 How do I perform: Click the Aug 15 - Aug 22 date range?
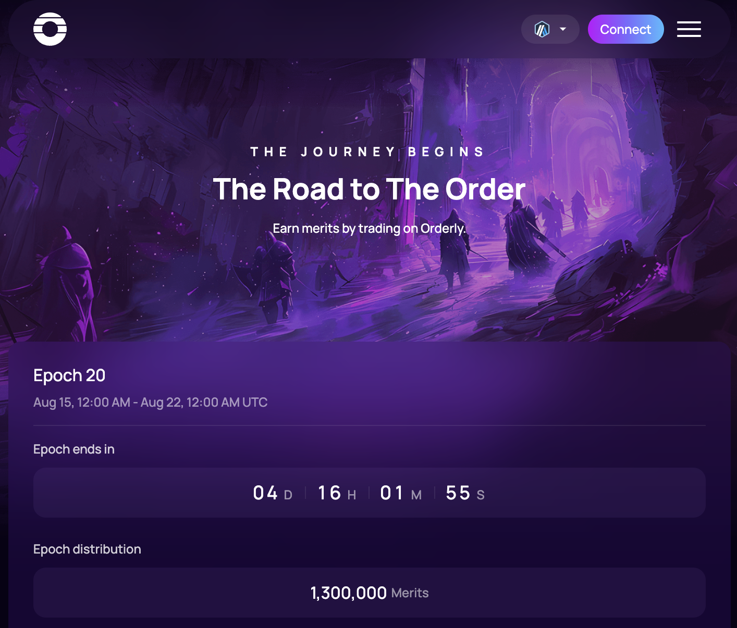click(x=150, y=403)
